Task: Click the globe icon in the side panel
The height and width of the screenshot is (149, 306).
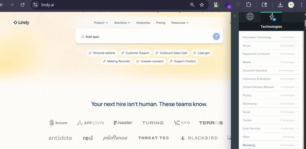Action: click(250, 16)
